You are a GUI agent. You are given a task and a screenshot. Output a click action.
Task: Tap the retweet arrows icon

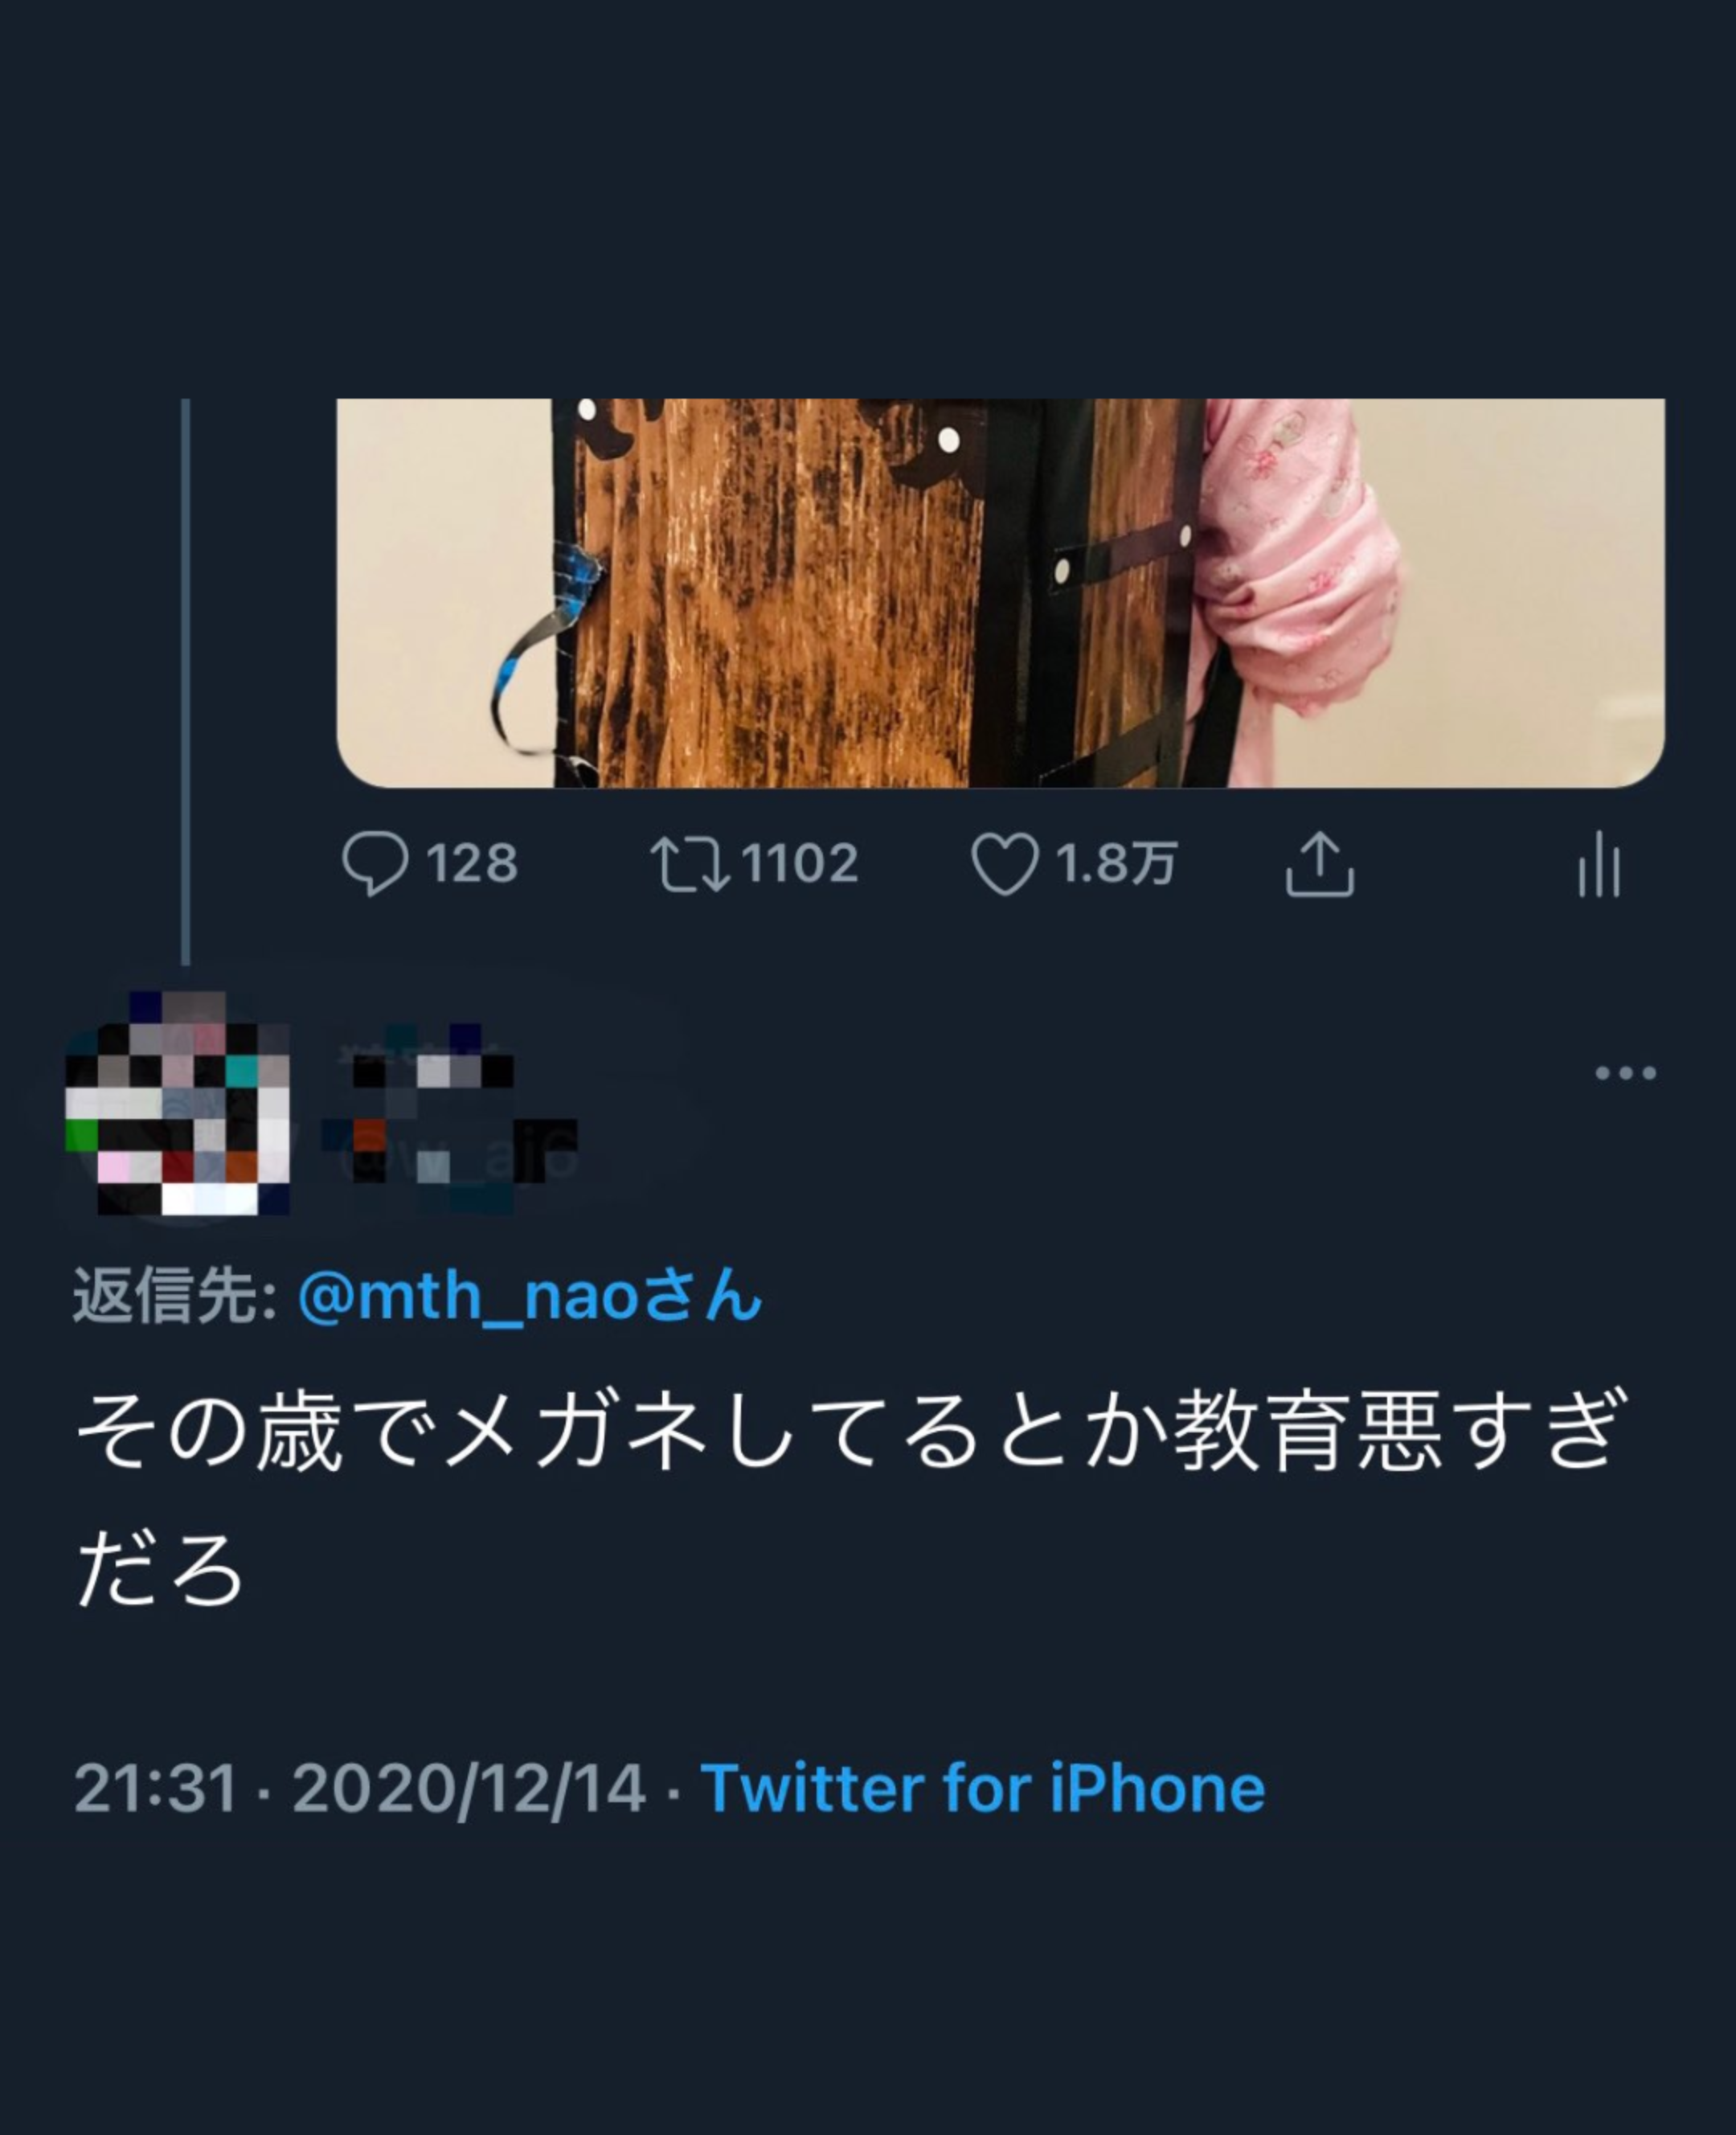tap(690, 864)
